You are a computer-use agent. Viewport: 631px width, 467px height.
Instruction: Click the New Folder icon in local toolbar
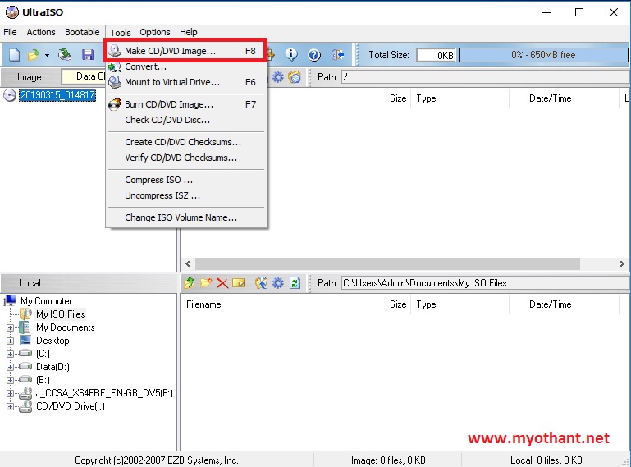pos(206,282)
